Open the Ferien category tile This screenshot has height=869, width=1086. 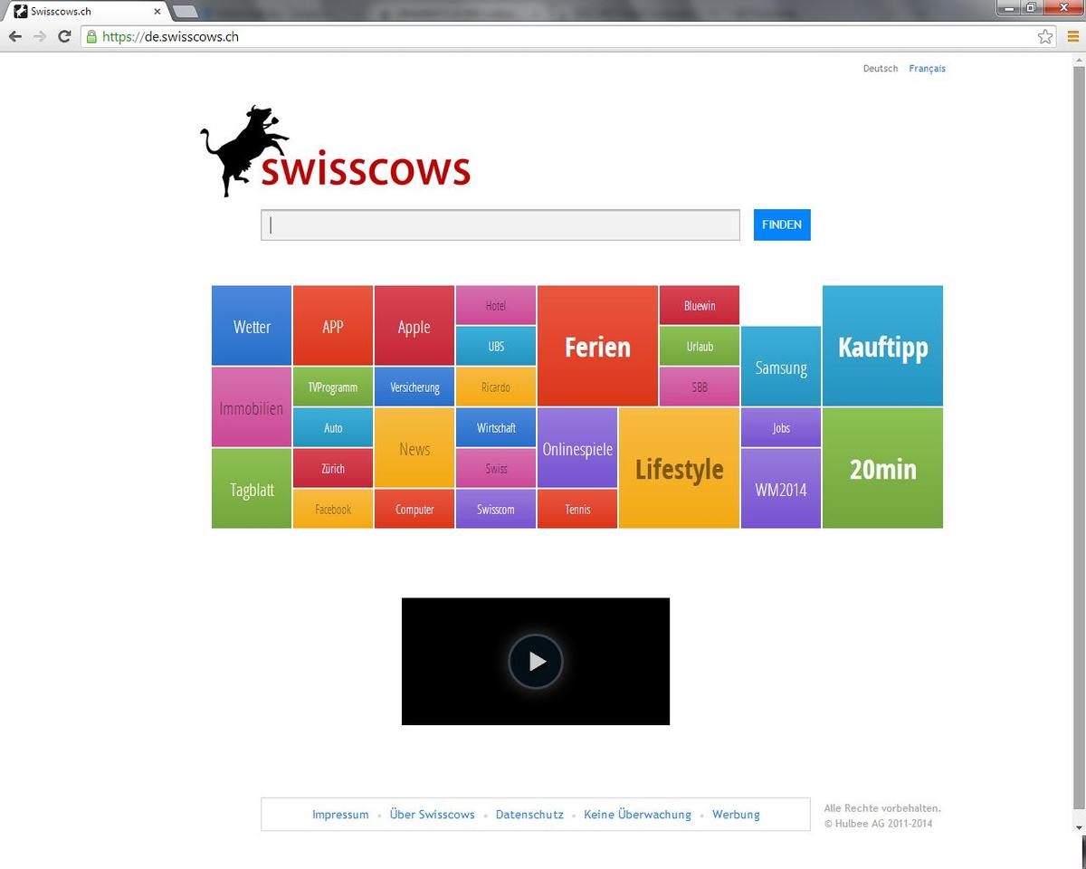pyautogui.click(x=597, y=347)
